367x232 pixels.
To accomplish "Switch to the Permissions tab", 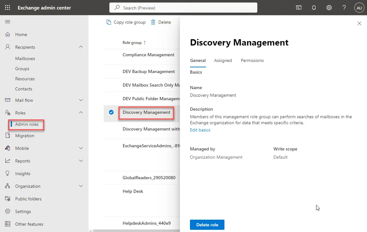I will tap(252, 60).
